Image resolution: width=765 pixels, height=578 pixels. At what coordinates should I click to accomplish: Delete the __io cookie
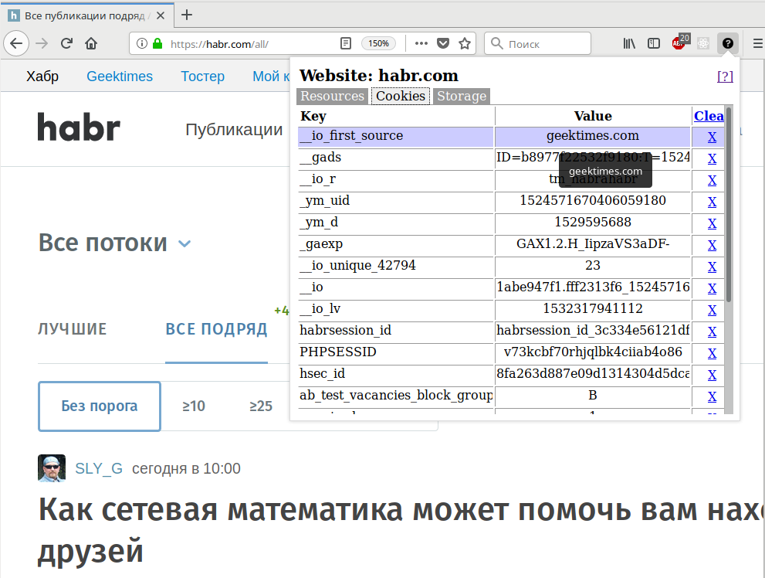tap(712, 288)
